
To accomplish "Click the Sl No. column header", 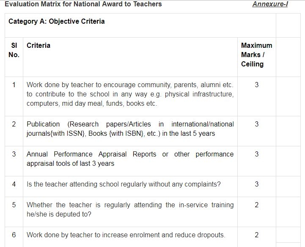I will click(x=14, y=50).
